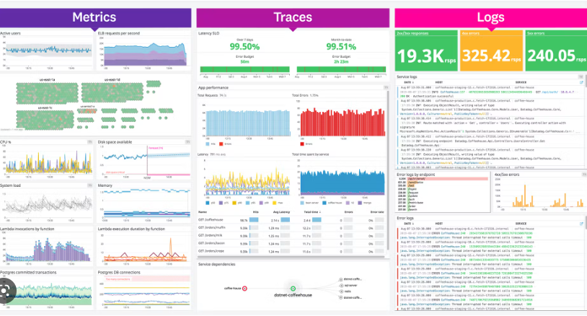Select the green dotnet-coffeehouse node icon

[x=283, y=289]
